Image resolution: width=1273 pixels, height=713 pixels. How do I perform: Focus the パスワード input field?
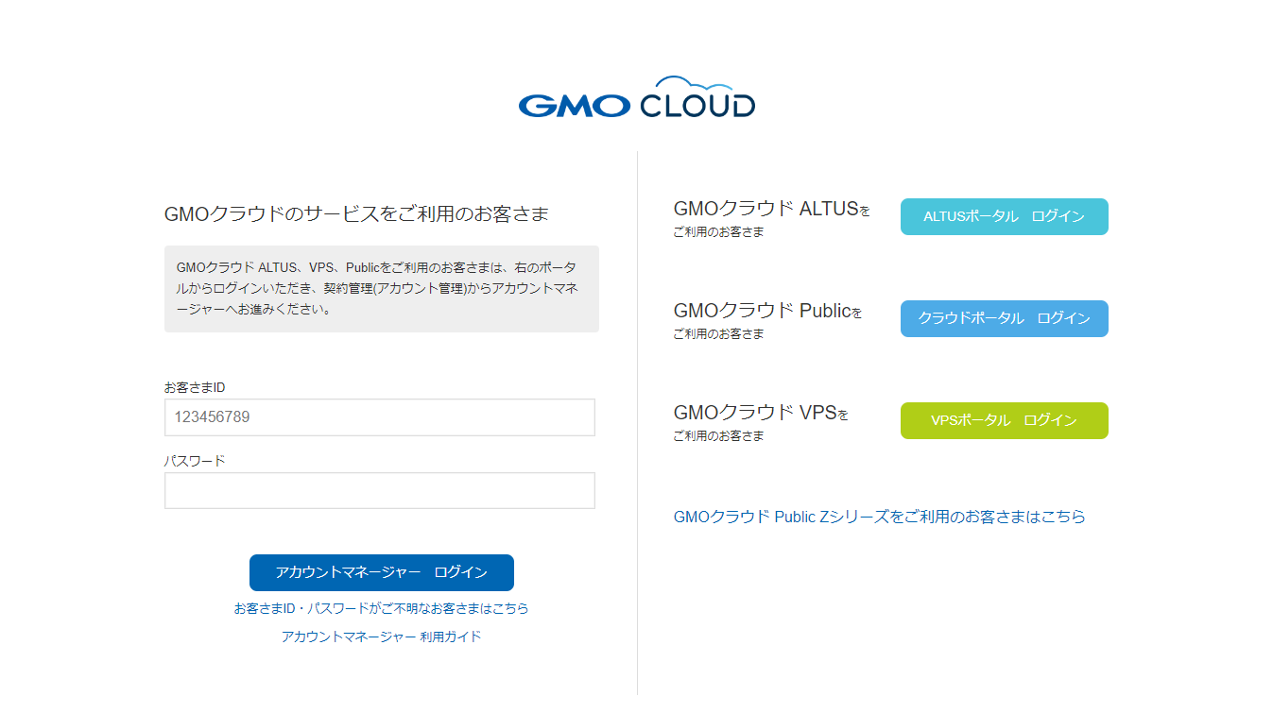tap(380, 490)
